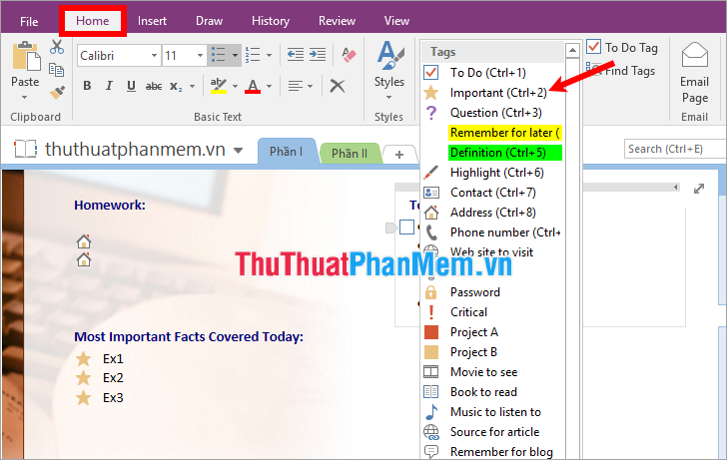Clear all formatting with eraser icon
This screenshot has width=727, height=460.
pyautogui.click(x=349, y=55)
